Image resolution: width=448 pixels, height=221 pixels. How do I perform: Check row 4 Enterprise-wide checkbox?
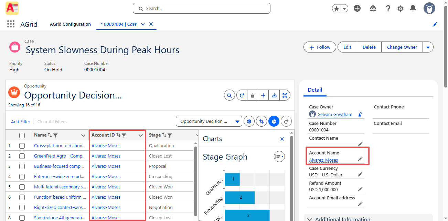coord(22,177)
